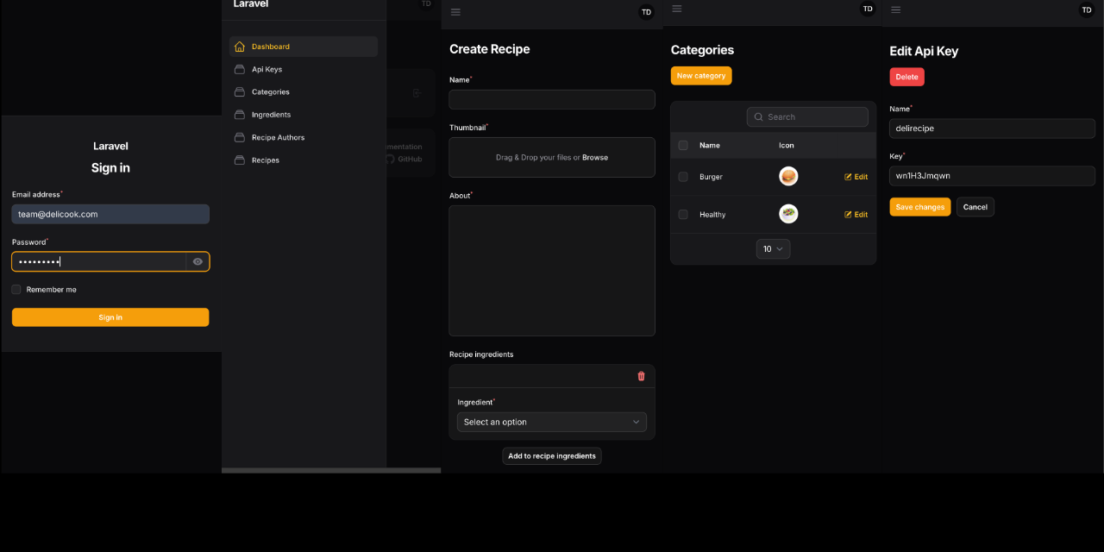Click Browse link in Thumbnail upload

[595, 158]
